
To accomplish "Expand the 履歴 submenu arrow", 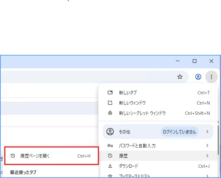I will coord(207,156).
